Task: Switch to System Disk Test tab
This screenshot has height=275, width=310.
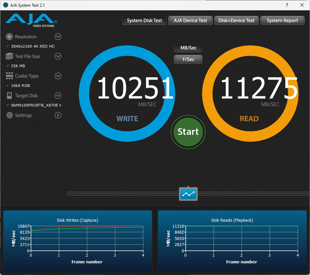Action: [x=144, y=21]
